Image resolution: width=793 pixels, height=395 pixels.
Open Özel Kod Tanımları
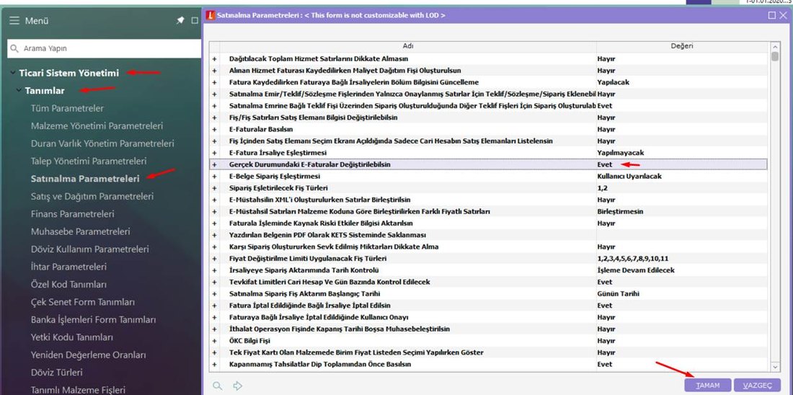point(68,284)
